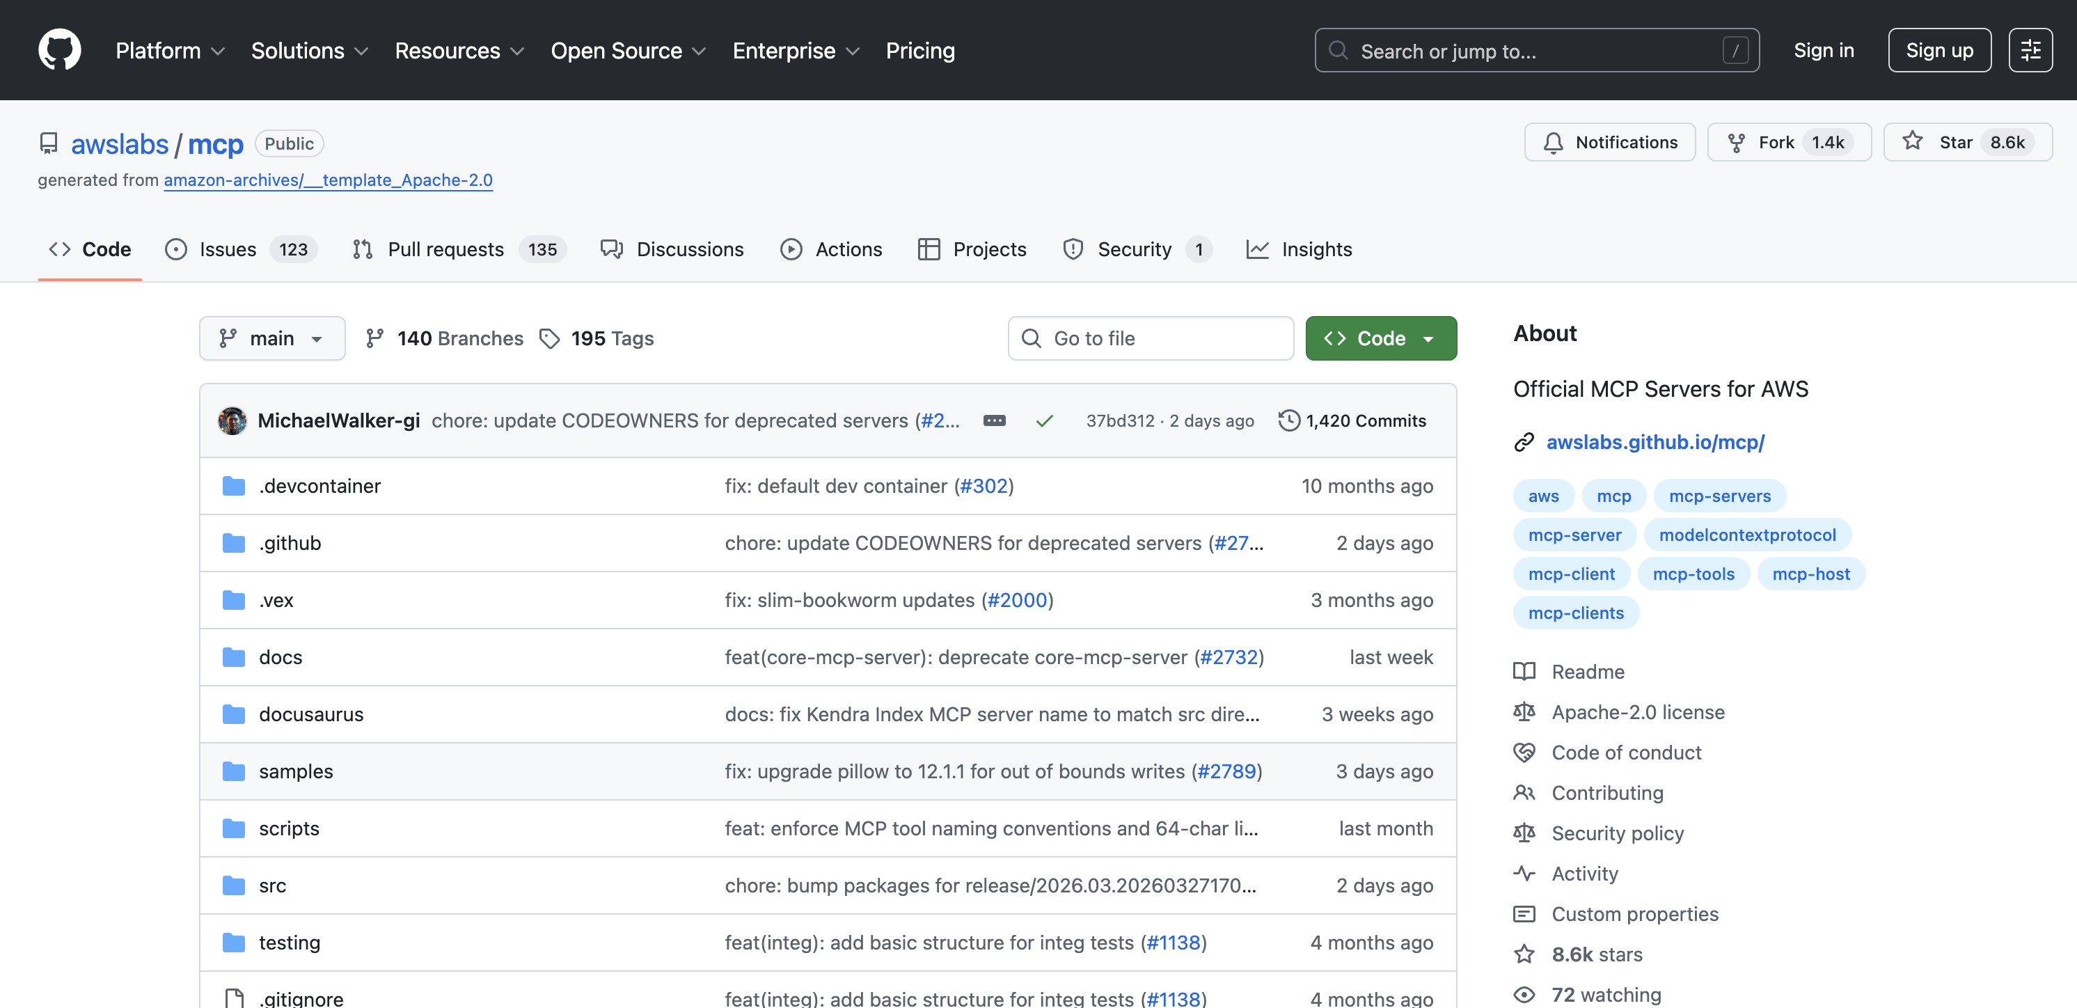View the 195 Tags link
Viewport: 2077px width, 1008px height.
(x=597, y=338)
